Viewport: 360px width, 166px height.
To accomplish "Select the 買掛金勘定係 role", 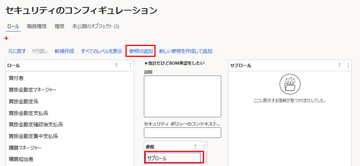I will pyautogui.click(x=70, y=101).
